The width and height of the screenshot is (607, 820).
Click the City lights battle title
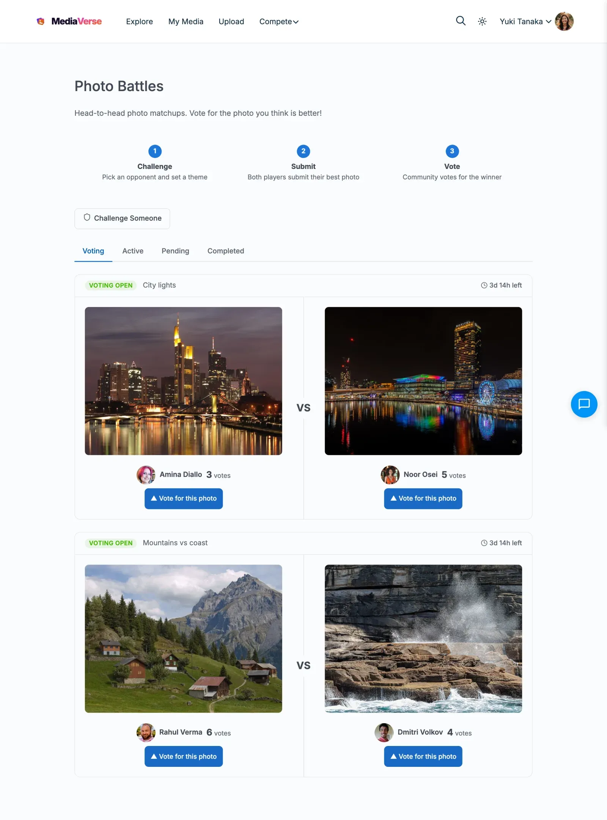159,285
